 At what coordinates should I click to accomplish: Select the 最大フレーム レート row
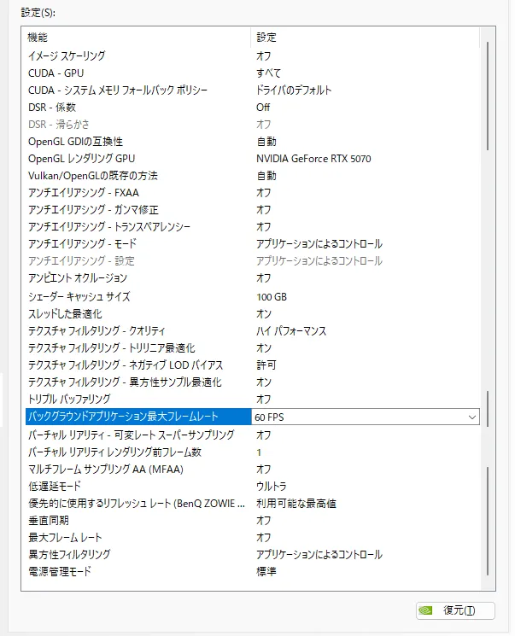253,538
